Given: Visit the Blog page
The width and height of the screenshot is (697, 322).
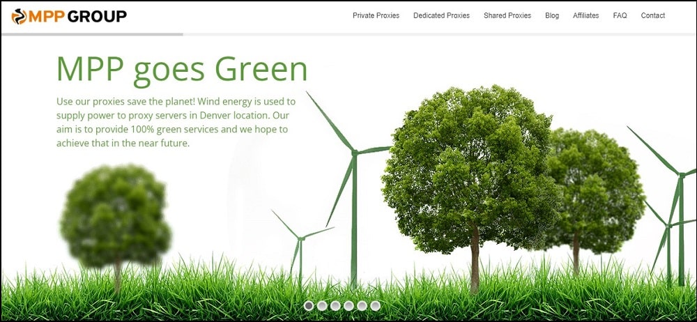Looking at the screenshot, I should pos(552,15).
